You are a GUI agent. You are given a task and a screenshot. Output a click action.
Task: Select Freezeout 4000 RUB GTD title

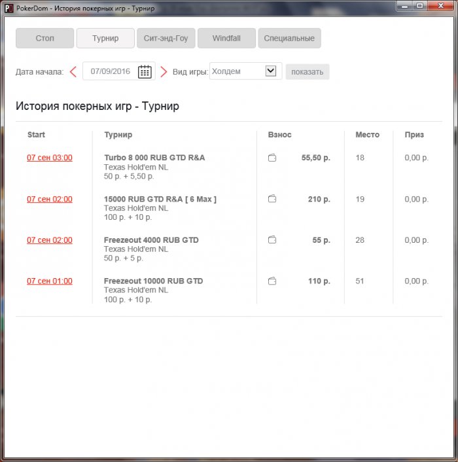[151, 240]
